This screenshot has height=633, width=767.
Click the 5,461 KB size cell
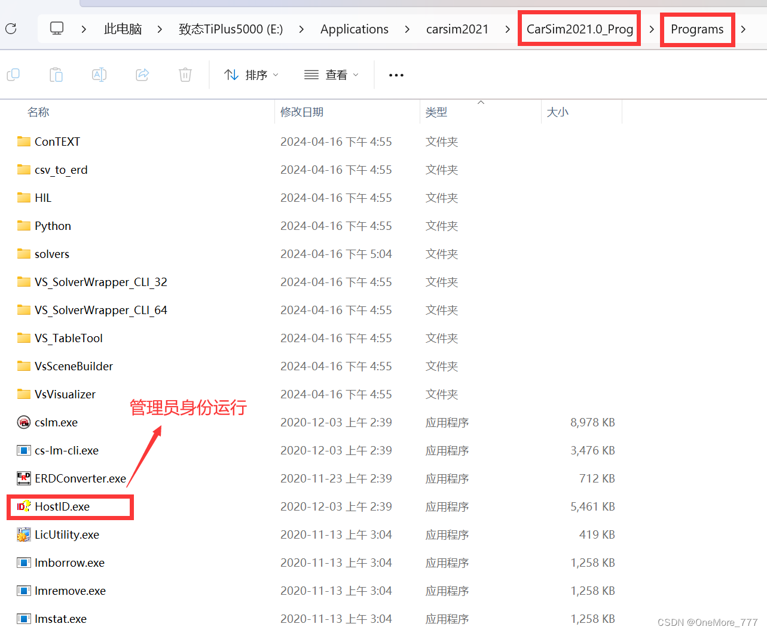click(592, 506)
